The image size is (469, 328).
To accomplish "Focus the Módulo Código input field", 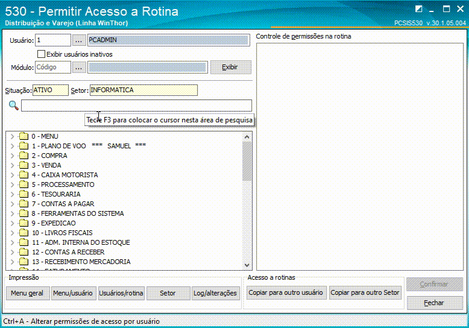I will (x=53, y=68).
